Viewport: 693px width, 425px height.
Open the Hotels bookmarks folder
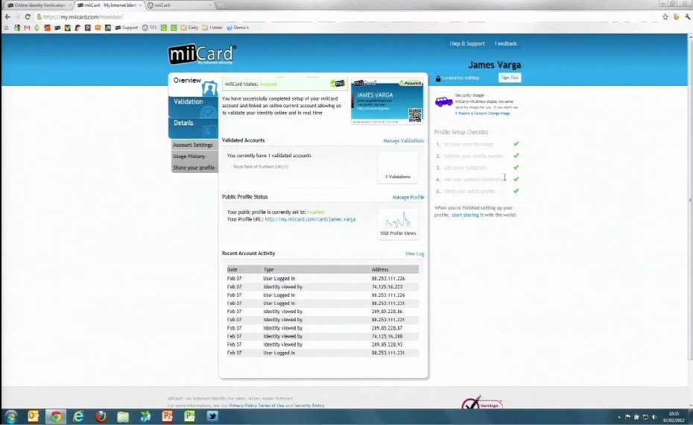(x=212, y=28)
